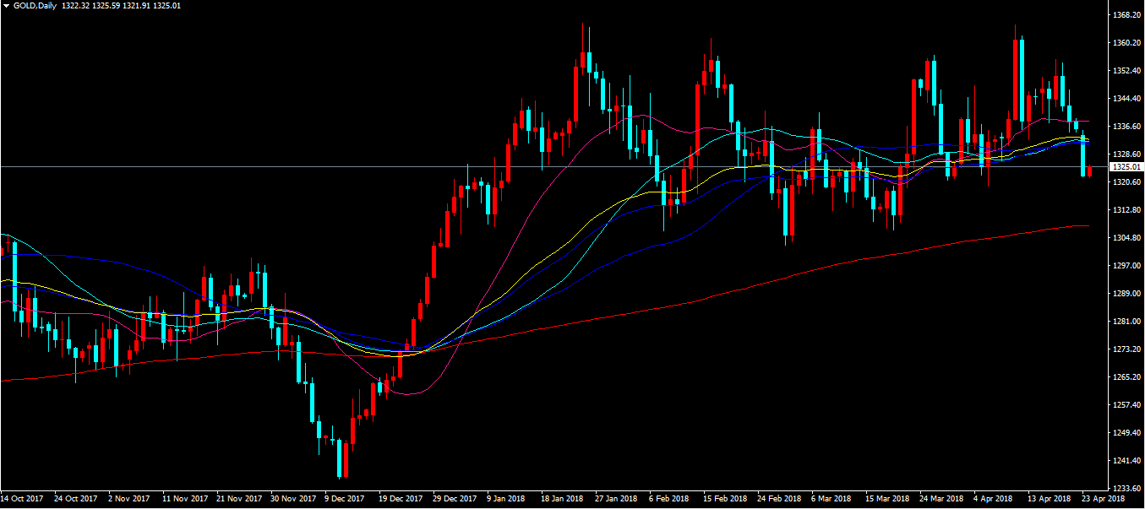
Task: Select the 11 Nov 2017 date label
Action: tap(186, 499)
